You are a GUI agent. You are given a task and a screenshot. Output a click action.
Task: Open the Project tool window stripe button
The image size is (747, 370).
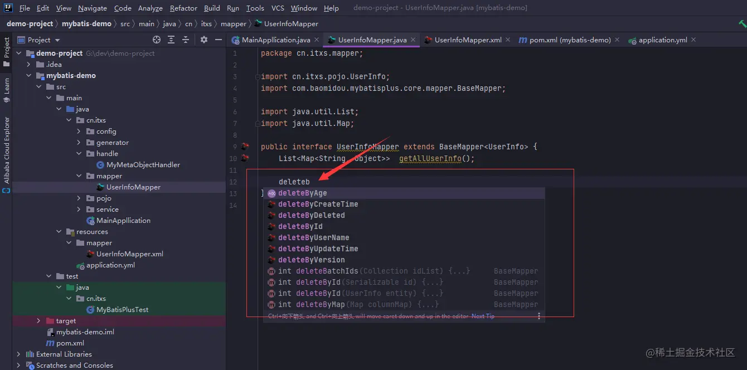[x=6, y=52]
